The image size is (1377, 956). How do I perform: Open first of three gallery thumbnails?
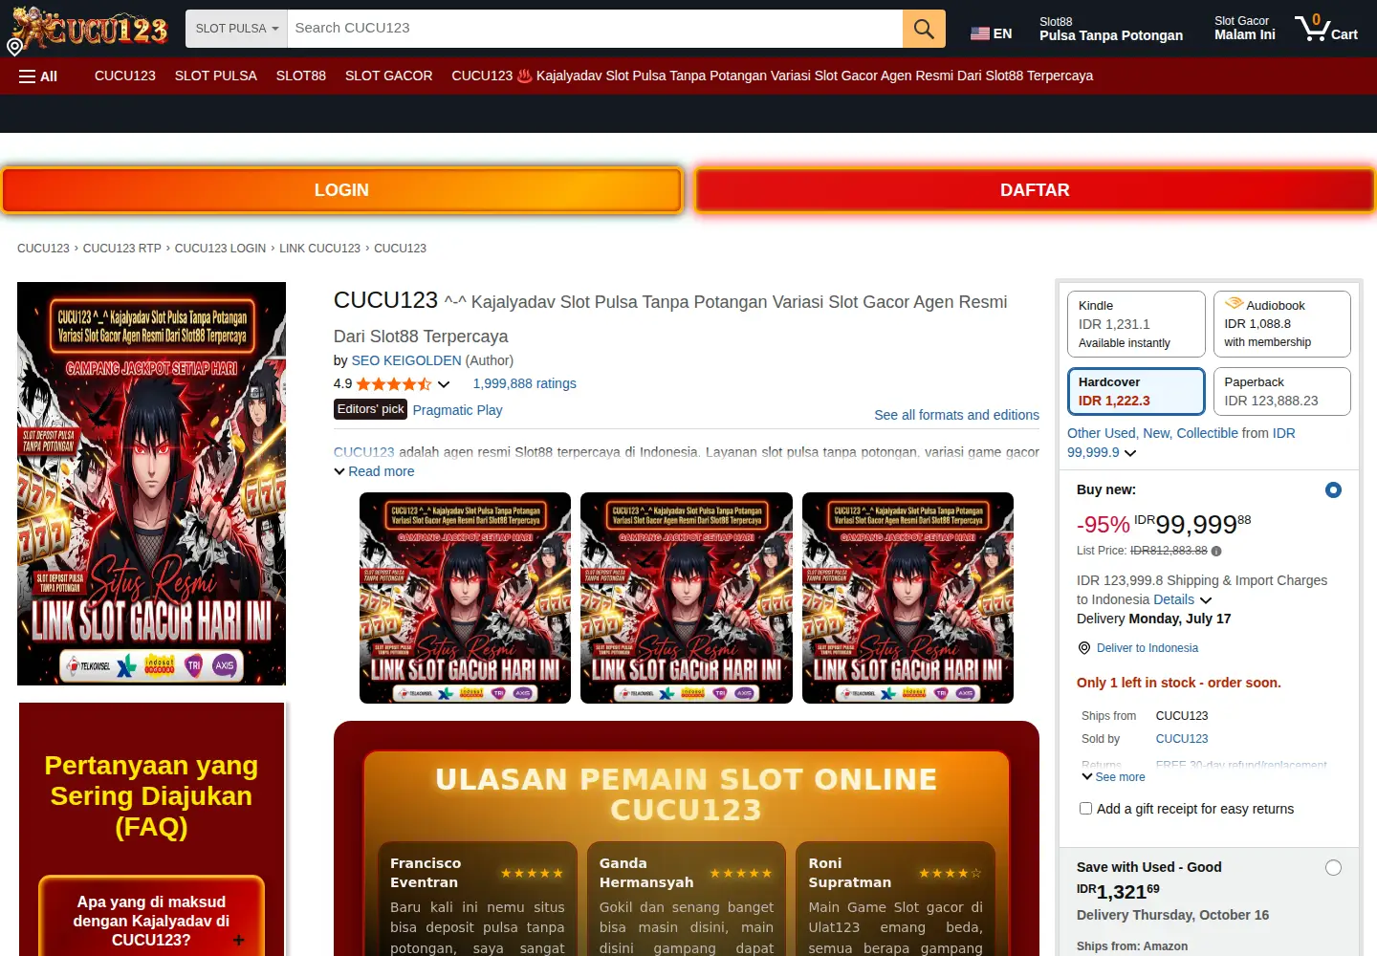coord(465,598)
